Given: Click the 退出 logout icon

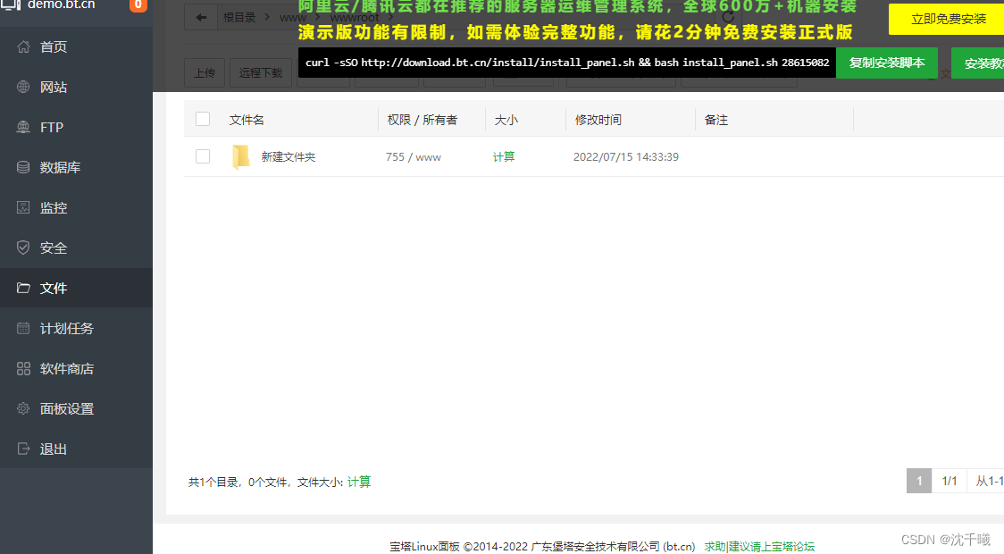Looking at the screenshot, I should tap(23, 449).
